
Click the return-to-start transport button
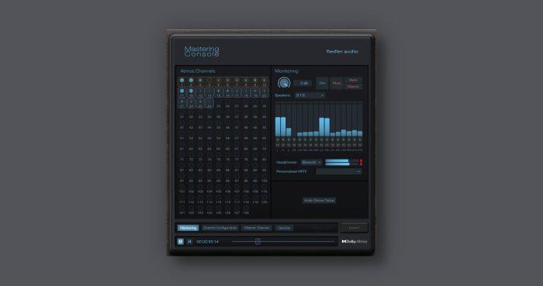tap(189, 242)
